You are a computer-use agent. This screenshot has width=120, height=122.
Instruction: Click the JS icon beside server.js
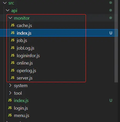(13, 78)
